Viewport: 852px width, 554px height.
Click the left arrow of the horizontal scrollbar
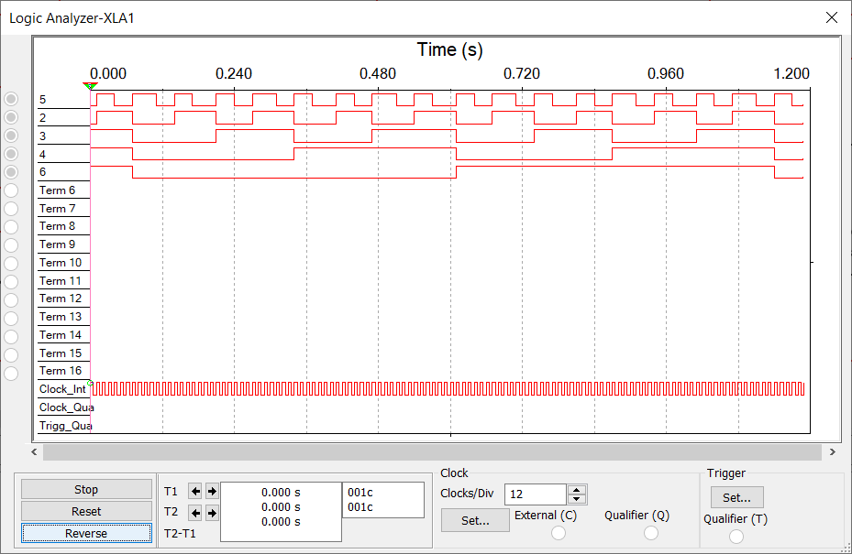35,452
